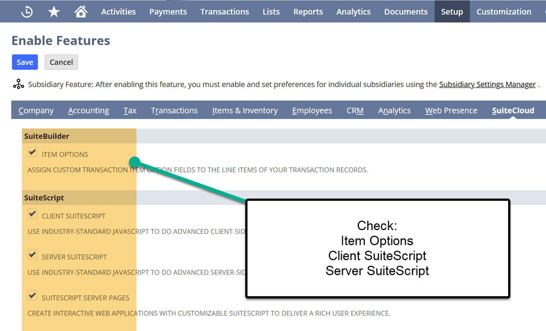Toggle the SuiteScript Server Pages checkbox
This screenshot has height=331, width=546.
coord(33,296)
